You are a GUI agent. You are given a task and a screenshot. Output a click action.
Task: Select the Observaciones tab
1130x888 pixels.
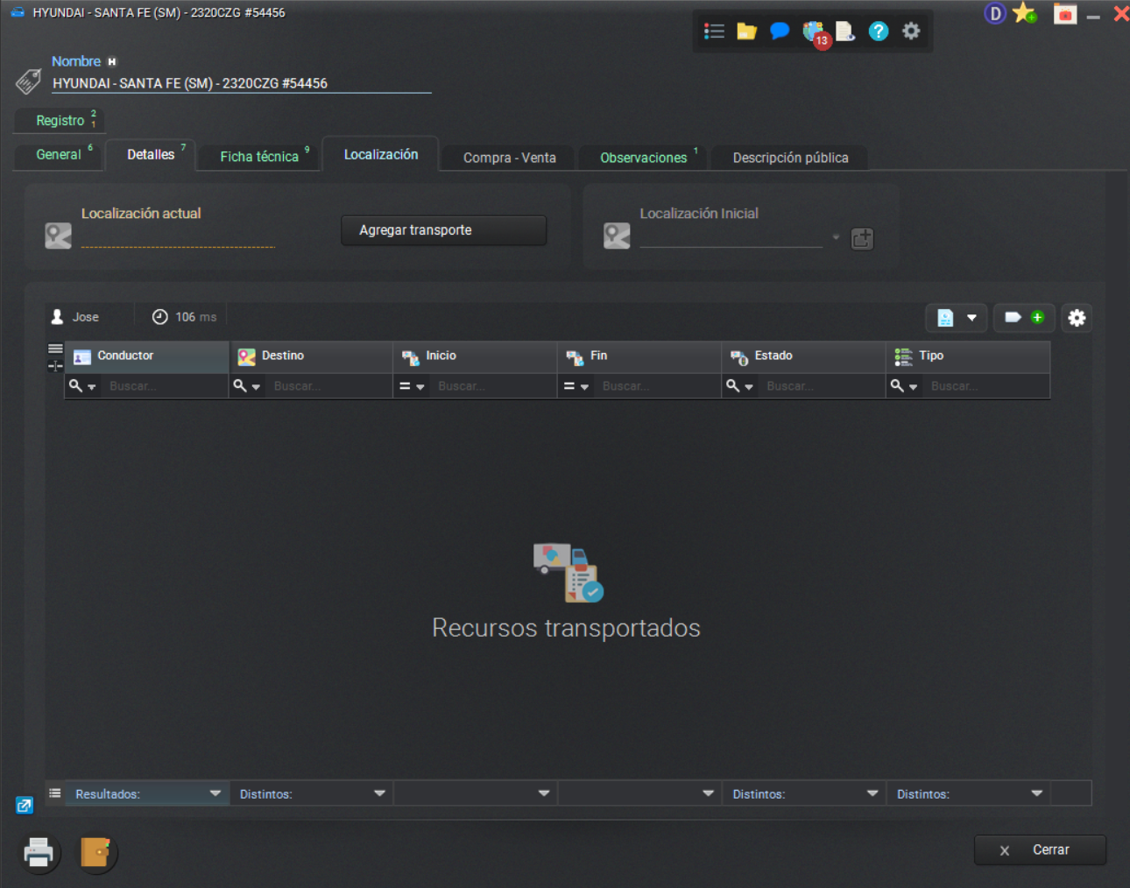pos(642,158)
